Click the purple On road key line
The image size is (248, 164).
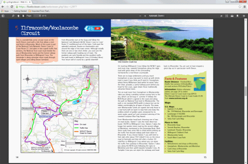pos(76,125)
